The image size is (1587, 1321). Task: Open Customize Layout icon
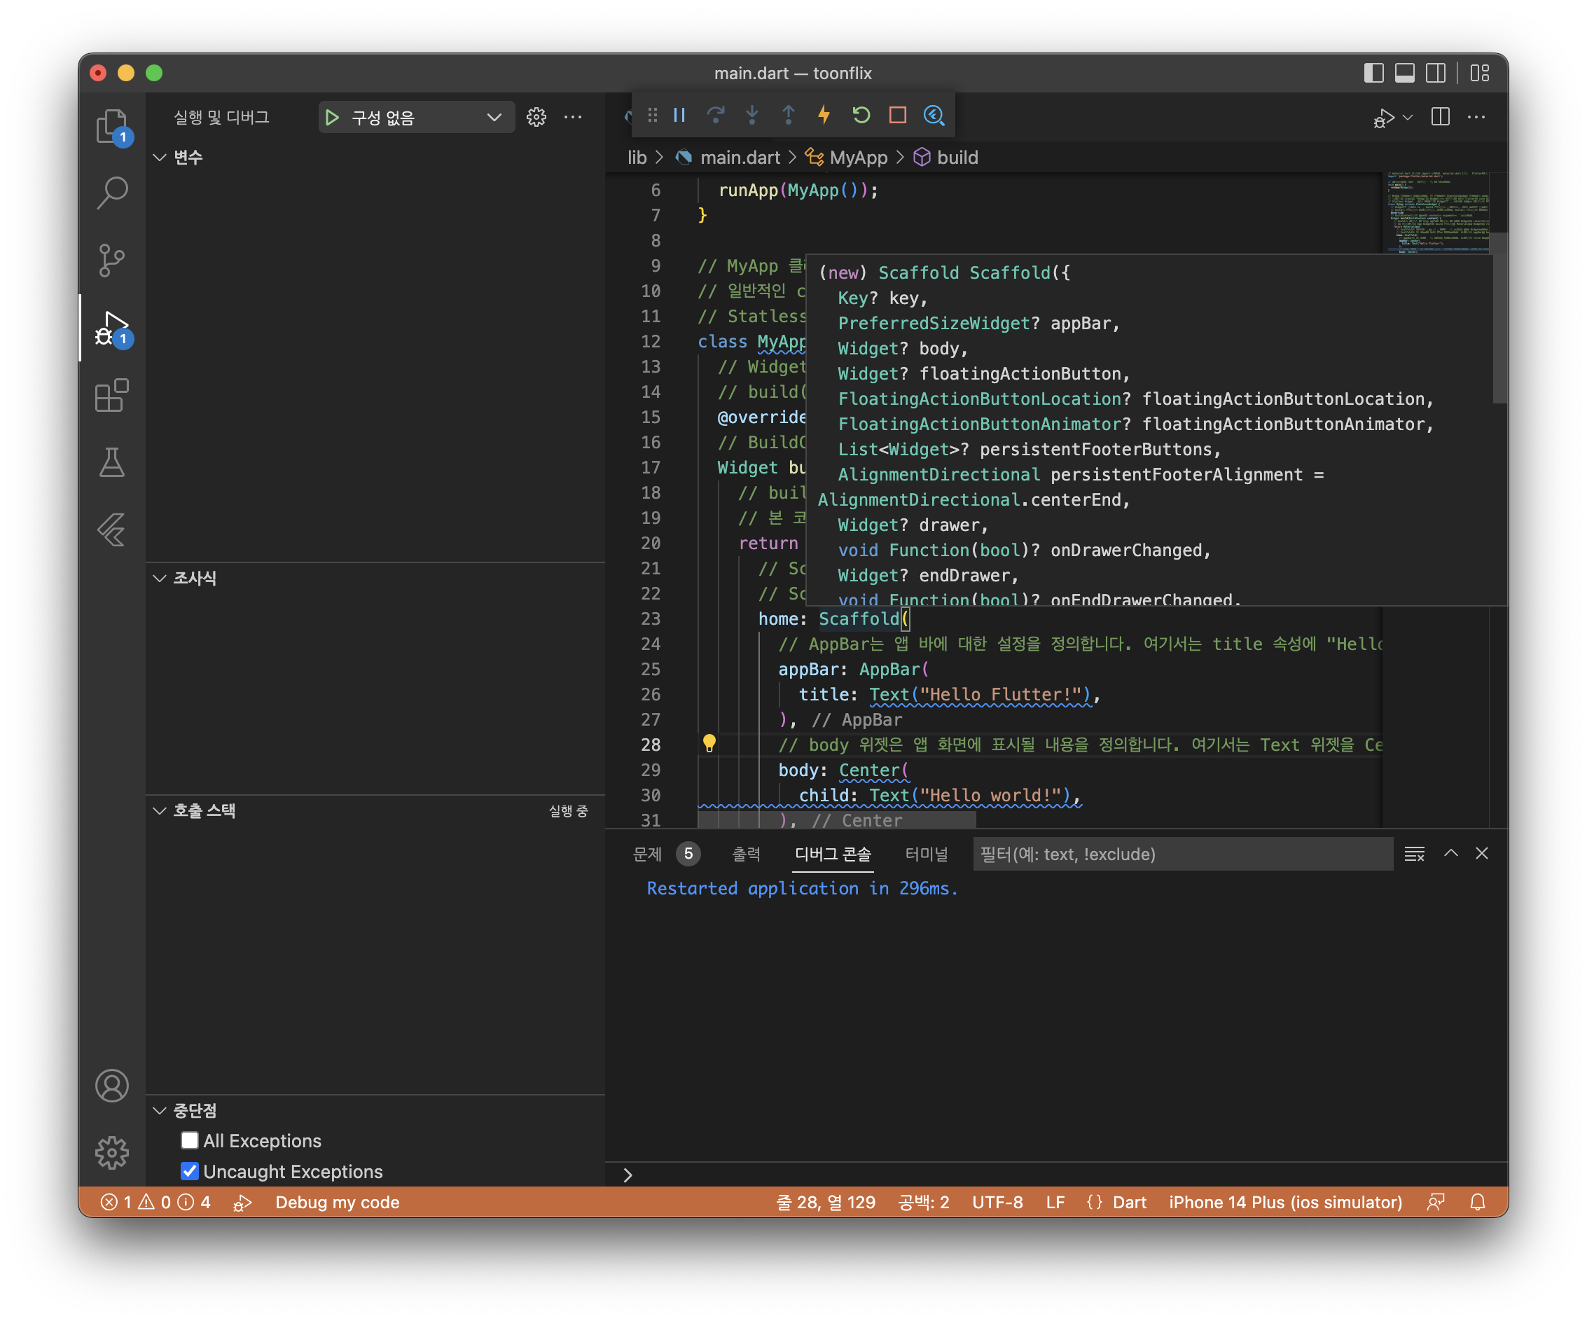click(x=1480, y=74)
